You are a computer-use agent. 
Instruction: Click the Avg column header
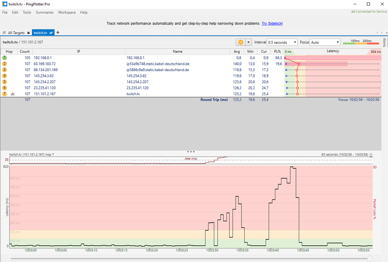tap(237, 52)
